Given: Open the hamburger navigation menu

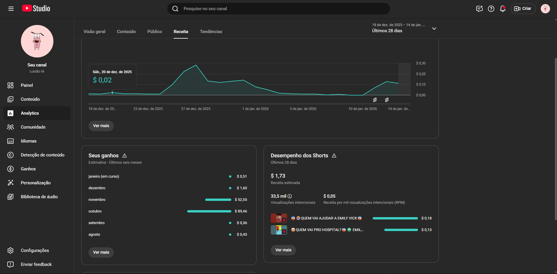Looking at the screenshot, I should coord(11,9).
